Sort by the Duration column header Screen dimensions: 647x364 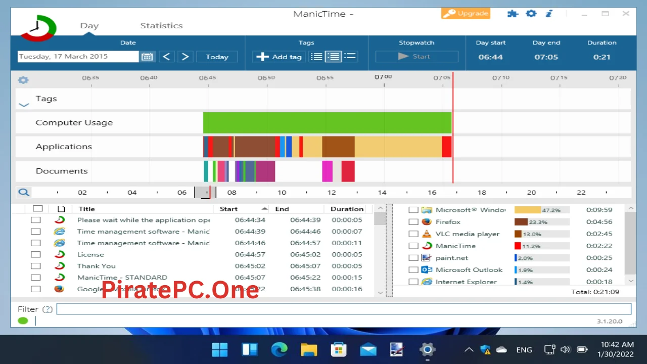click(347, 209)
